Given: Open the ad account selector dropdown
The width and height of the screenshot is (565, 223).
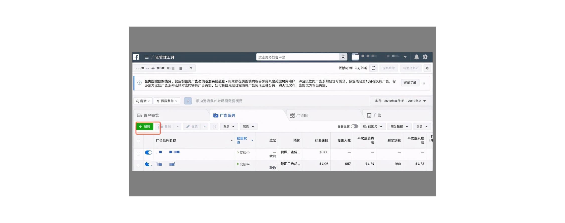Looking at the screenshot, I should [164, 68].
